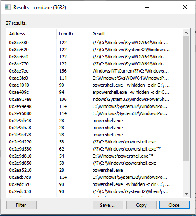Click the scrollbar down arrow
The width and height of the screenshot is (196, 216).
[x=186, y=193]
